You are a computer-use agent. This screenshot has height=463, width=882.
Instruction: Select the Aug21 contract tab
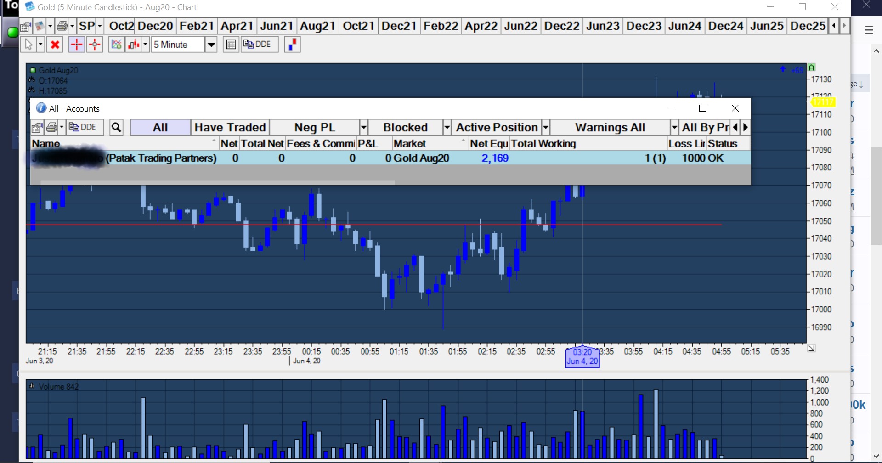pyautogui.click(x=317, y=26)
